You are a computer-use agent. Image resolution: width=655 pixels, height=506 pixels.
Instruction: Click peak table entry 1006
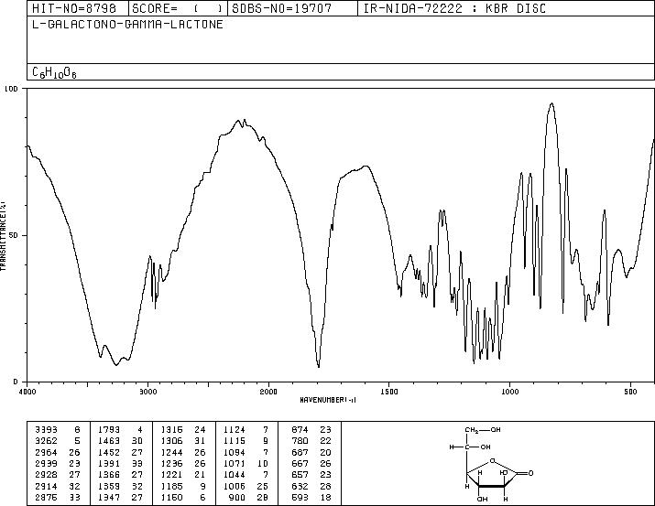click(235, 487)
